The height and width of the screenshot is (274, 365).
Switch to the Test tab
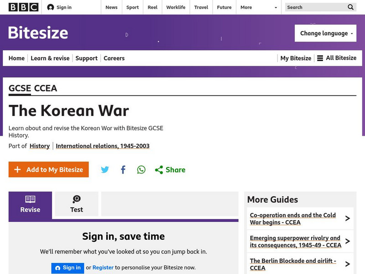(76, 204)
